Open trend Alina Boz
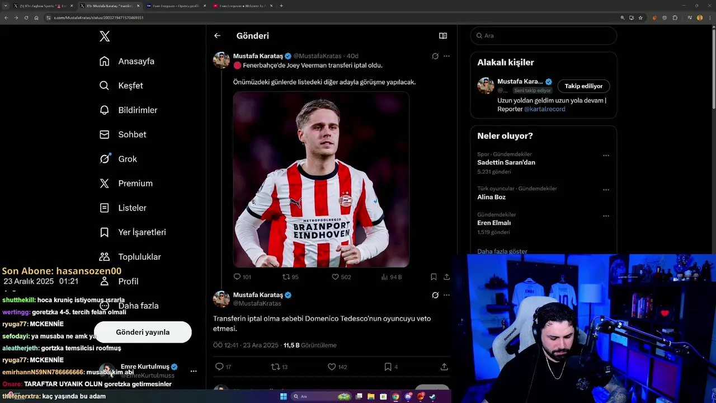Image resolution: width=716 pixels, height=403 pixels. [491, 197]
